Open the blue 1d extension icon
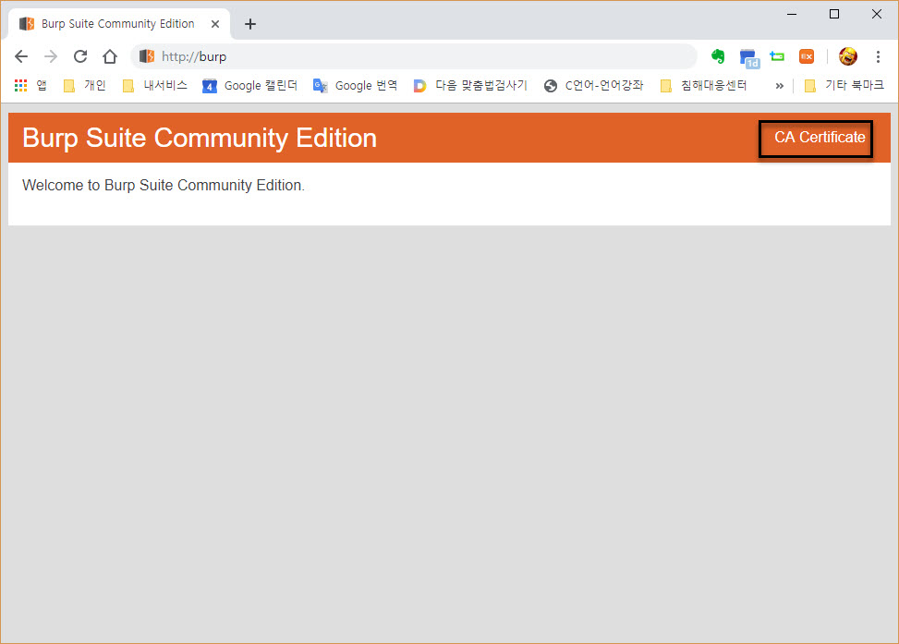The image size is (899, 644). tap(748, 58)
